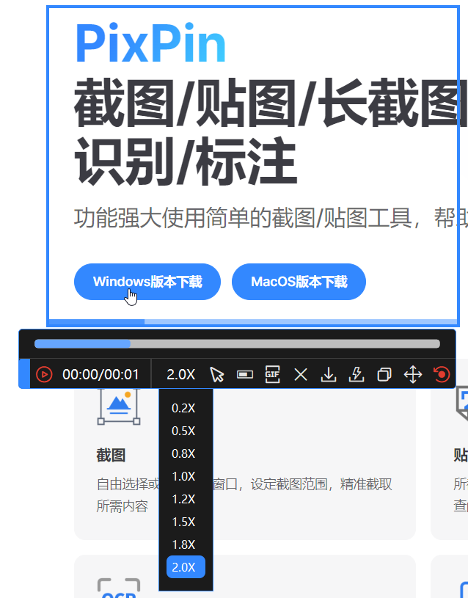This screenshot has height=598, width=468.
Task: Click the 截图 feature card icon
Action: 119,406
